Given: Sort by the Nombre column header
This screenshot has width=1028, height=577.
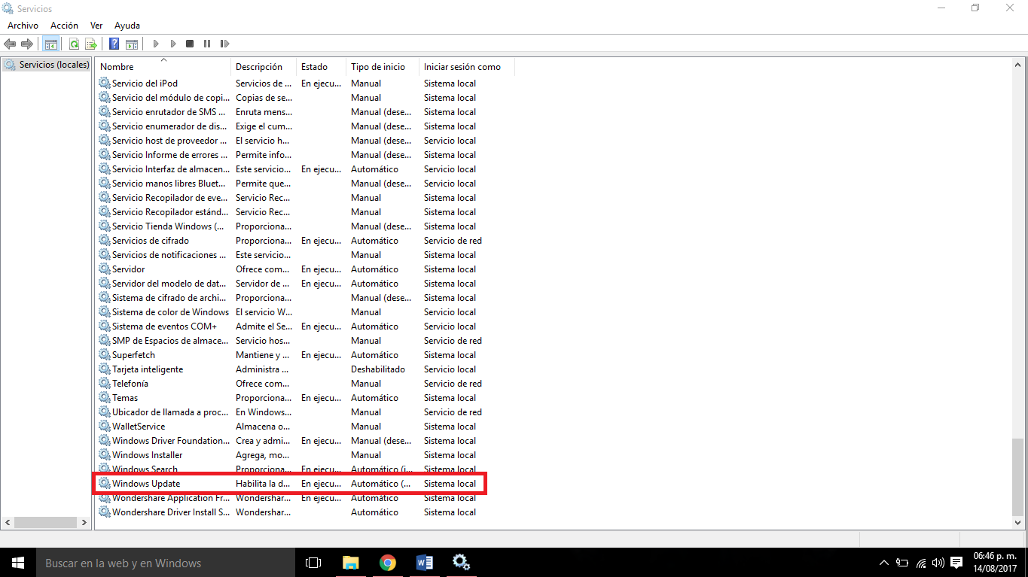Looking at the screenshot, I should [x=163, y=67].
